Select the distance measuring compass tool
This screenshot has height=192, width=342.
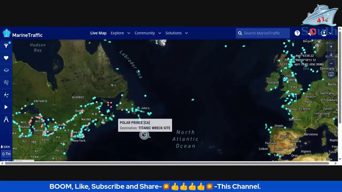(x=6, y=119)
